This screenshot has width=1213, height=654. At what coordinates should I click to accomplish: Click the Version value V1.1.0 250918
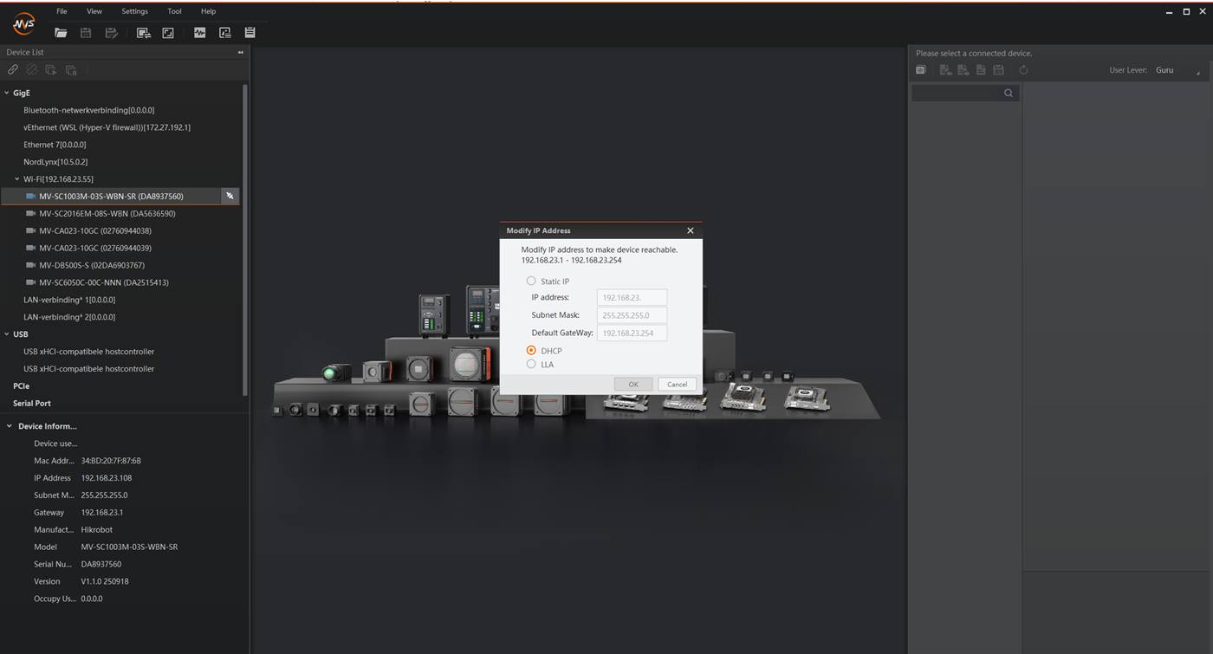(x=105, y=581)
